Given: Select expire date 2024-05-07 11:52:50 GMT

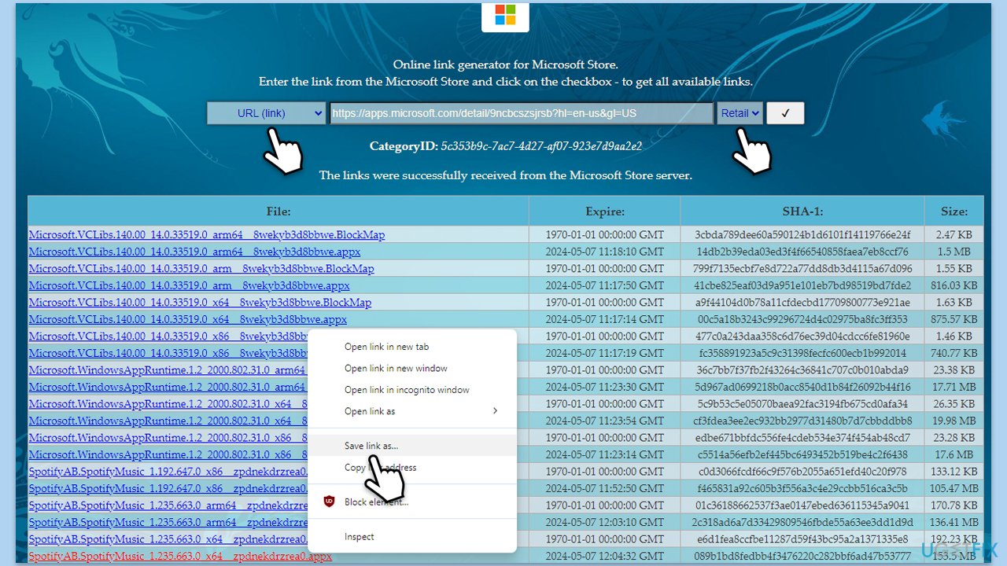Looking at the screenshot, I should [605, 488].
